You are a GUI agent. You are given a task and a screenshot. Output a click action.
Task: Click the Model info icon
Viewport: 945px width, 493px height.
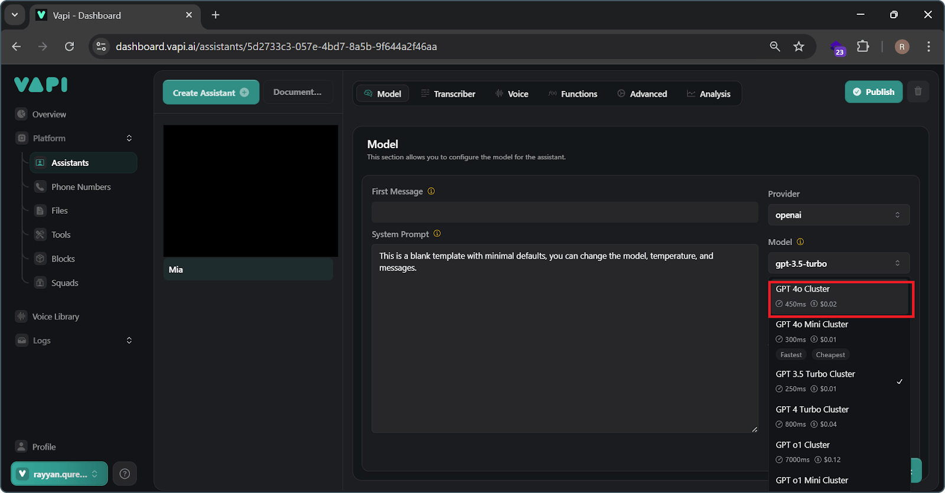pyautogui.click(x=800, y=242)
